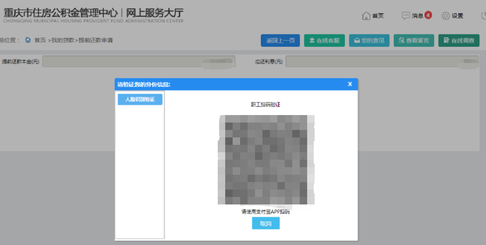Select the 人脸识别验证 tab
This screenshot has width=486, height=245.
tap(140, 99)
